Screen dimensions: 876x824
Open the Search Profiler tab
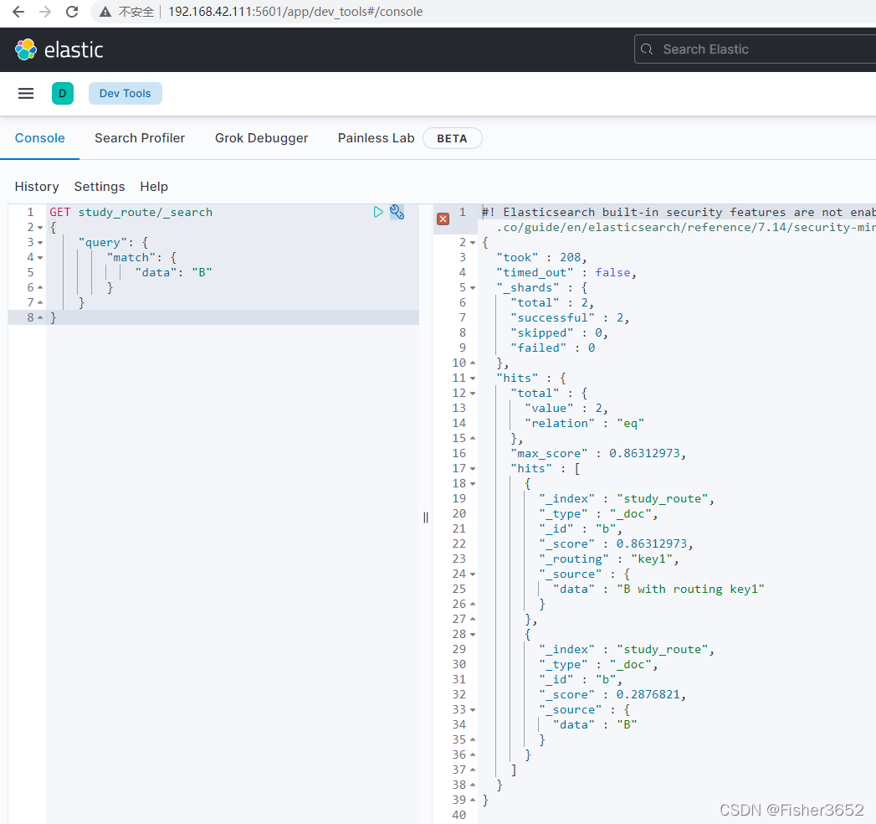point(140,138)
